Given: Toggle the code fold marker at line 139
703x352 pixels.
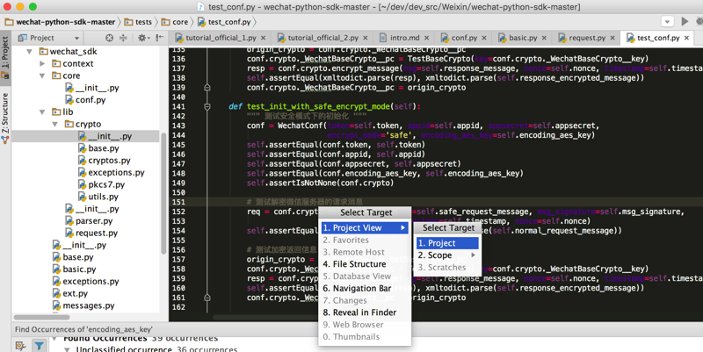Looking at the screenshot, I should (207, 87).
